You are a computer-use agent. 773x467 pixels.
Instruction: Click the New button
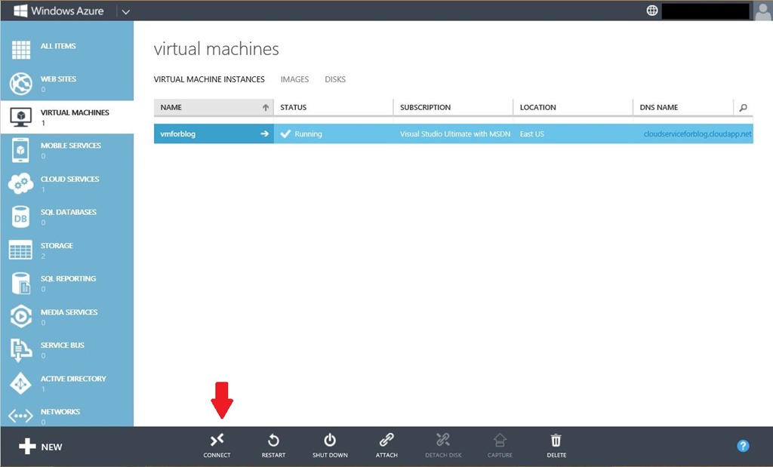[41, 447]
